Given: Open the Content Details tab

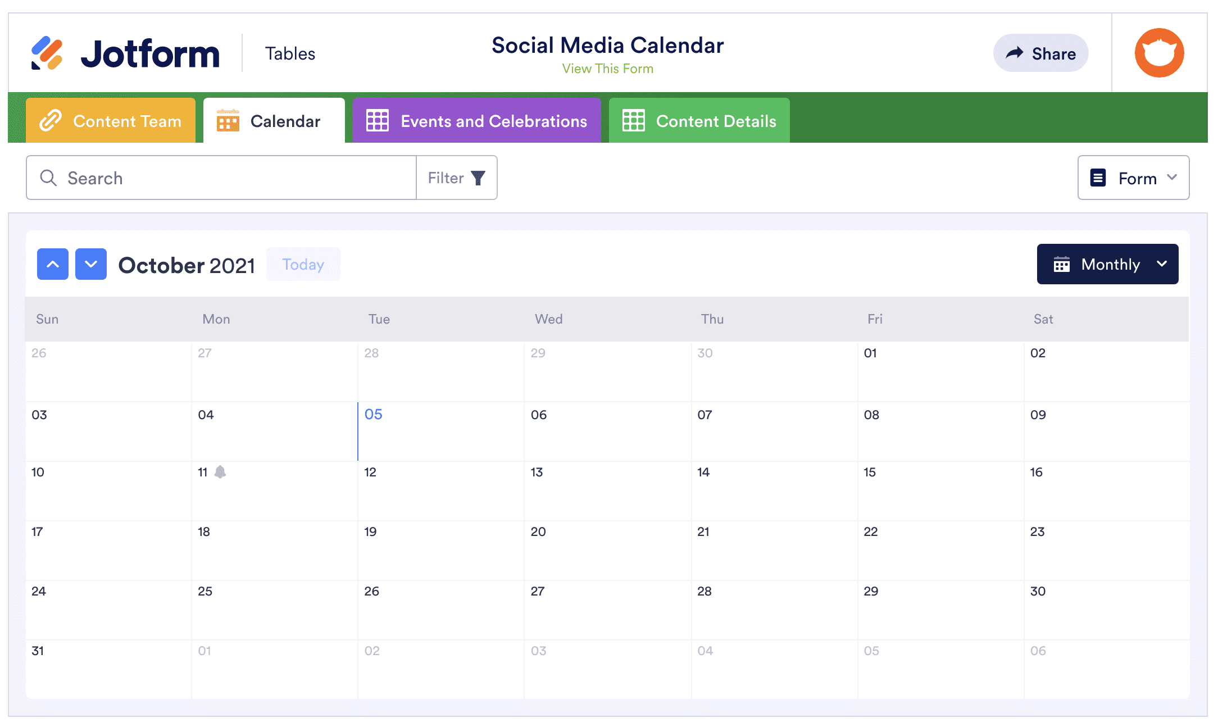Looking at the screenshot, I should 699,121.
